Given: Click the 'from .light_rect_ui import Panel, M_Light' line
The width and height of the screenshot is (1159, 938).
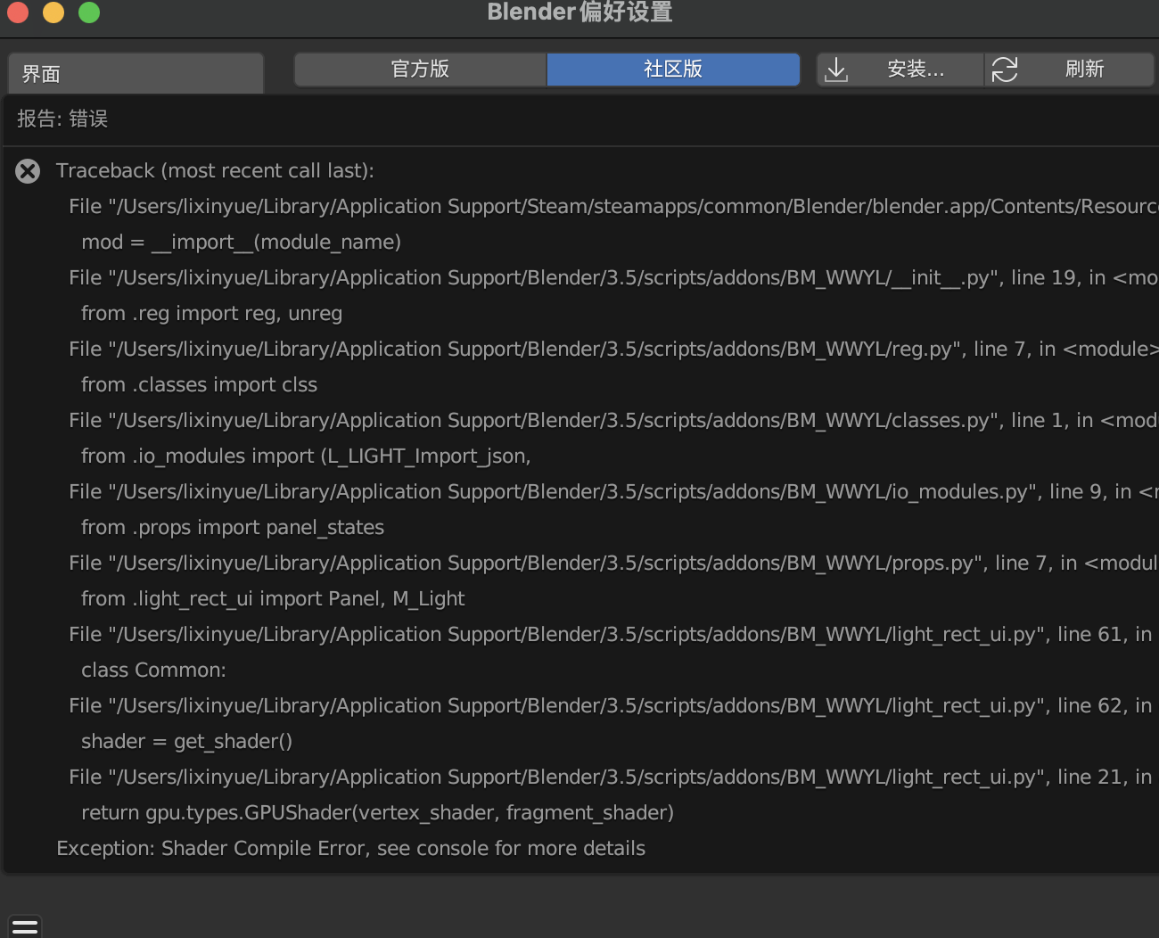Looking at the screenshot, I should (273, 598).
